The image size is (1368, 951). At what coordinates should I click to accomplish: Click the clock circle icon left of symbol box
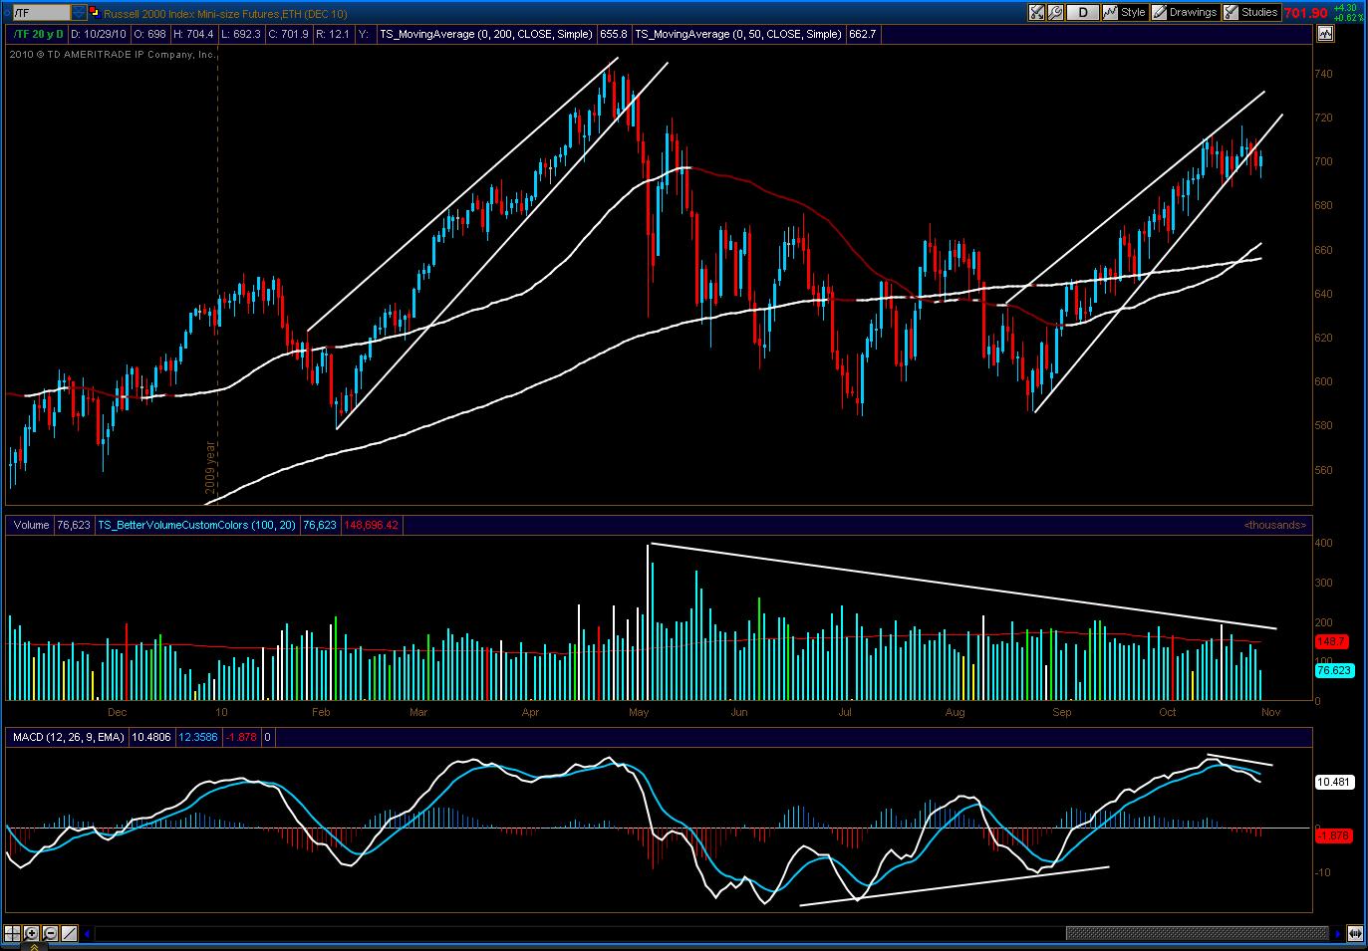click(x=7, y=12)
